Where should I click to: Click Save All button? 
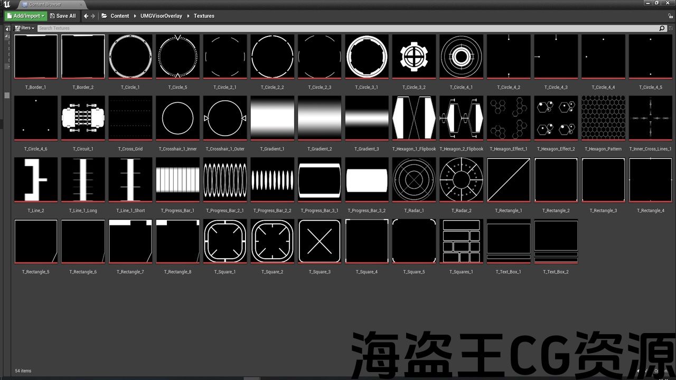63,16
